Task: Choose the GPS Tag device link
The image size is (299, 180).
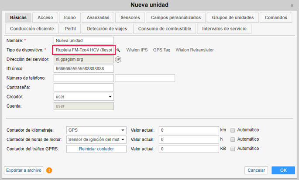Action: pos(162,50)
